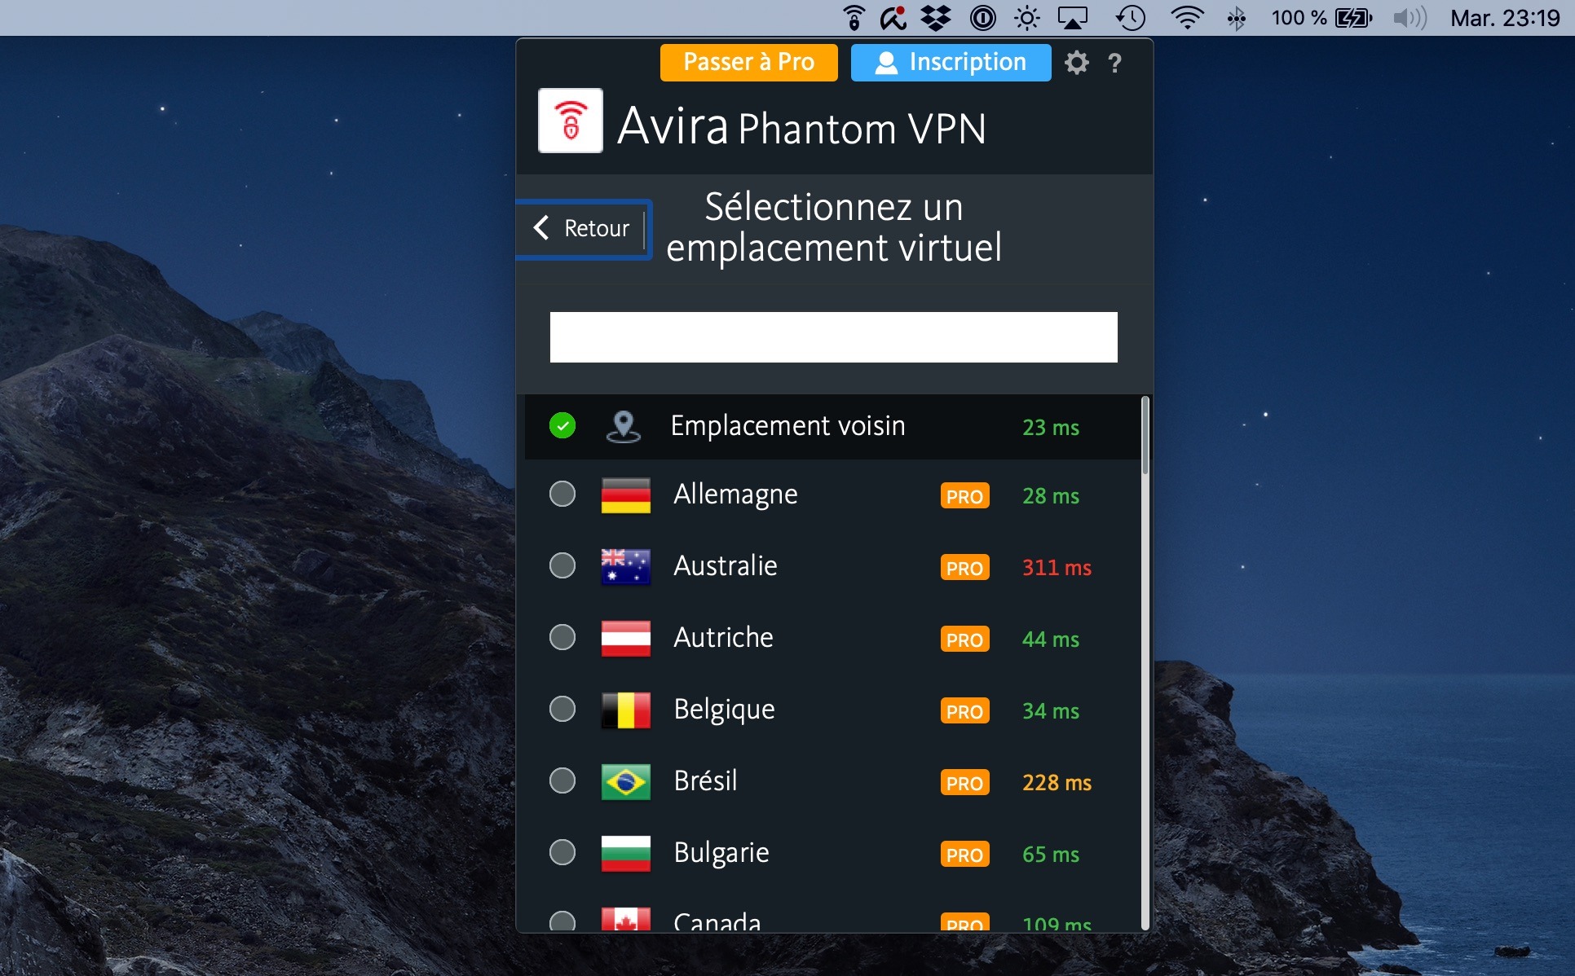Open the settings gear in Avira VPN

[1076, 63]
